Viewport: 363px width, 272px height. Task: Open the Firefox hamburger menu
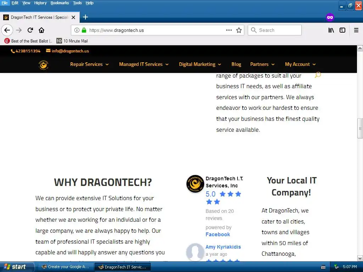pos(356,30)
